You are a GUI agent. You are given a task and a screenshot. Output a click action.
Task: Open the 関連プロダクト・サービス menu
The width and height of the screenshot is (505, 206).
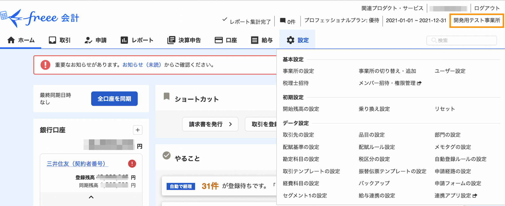pos(392,8)
